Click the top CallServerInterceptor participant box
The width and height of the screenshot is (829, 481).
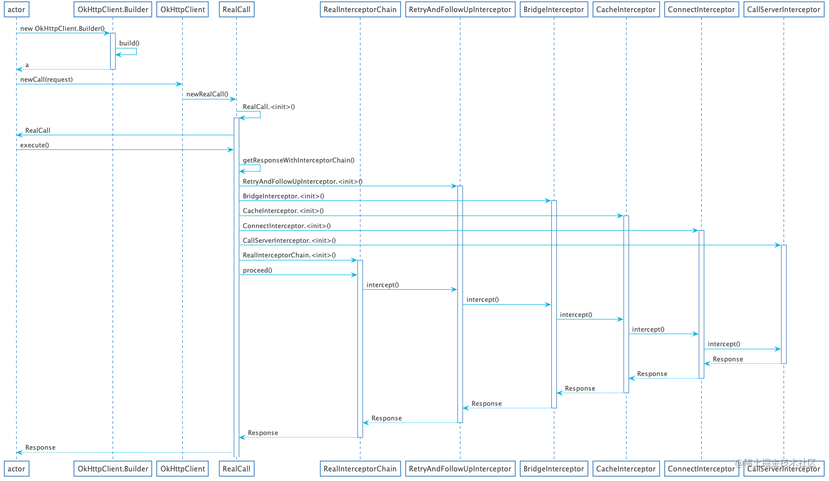pos(784,10)
